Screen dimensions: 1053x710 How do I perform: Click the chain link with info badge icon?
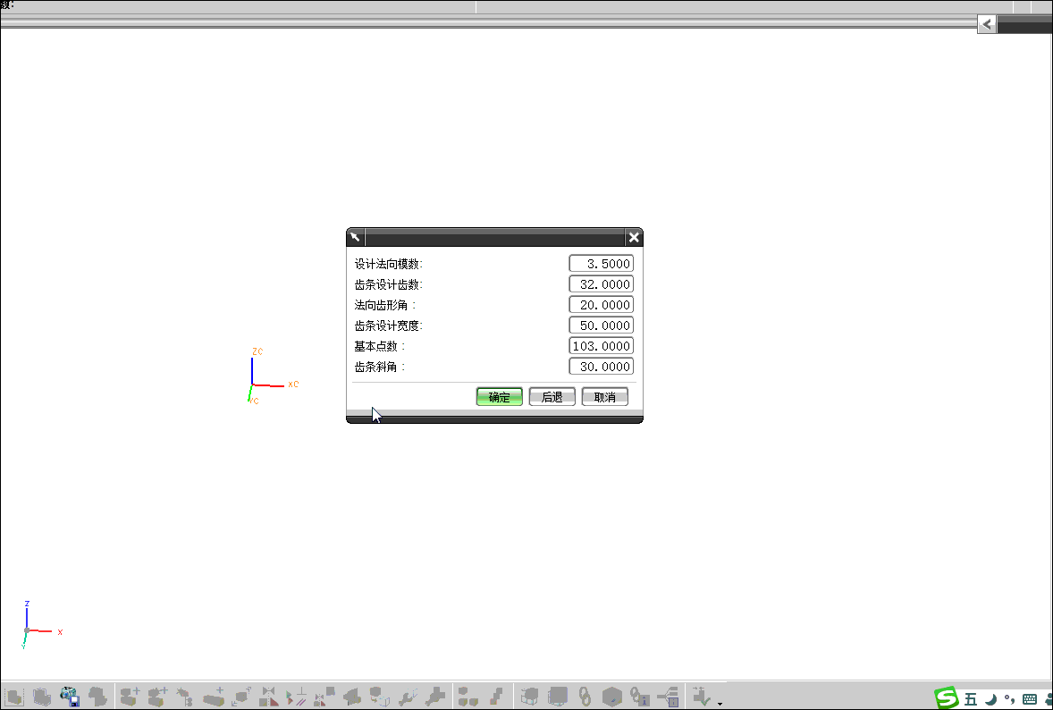click(x=639, y=697)
